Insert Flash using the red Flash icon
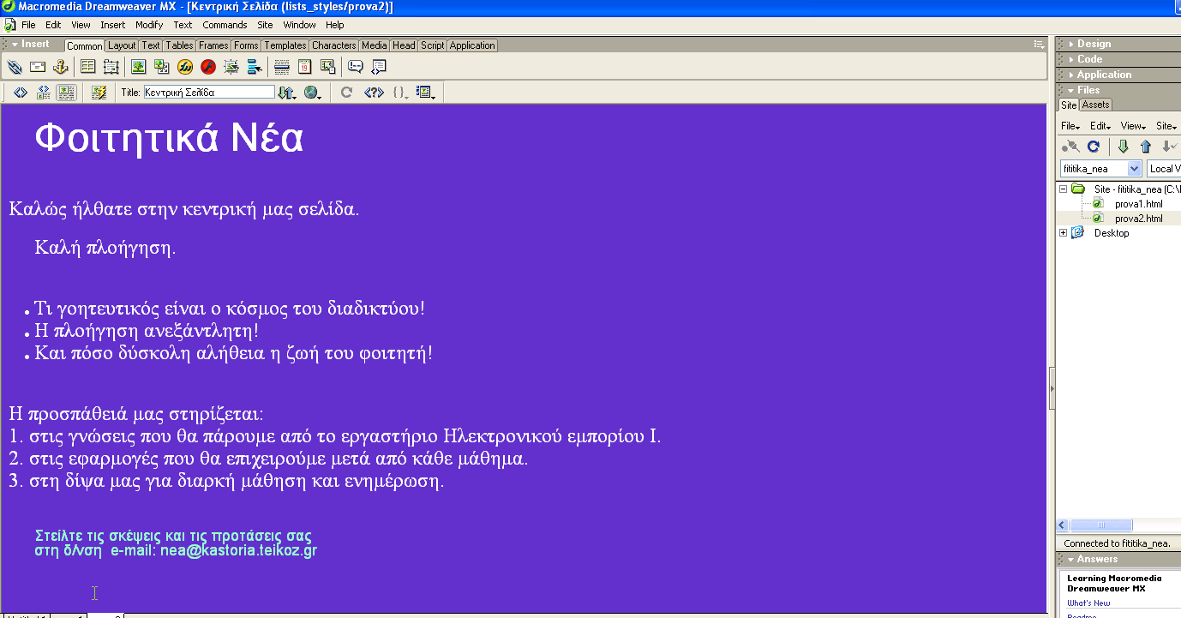The height and width of the screenshot is (618, 1181). (x=207, y=66)
